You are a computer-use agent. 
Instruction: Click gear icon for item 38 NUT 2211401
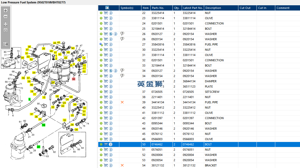click(101, 97)
